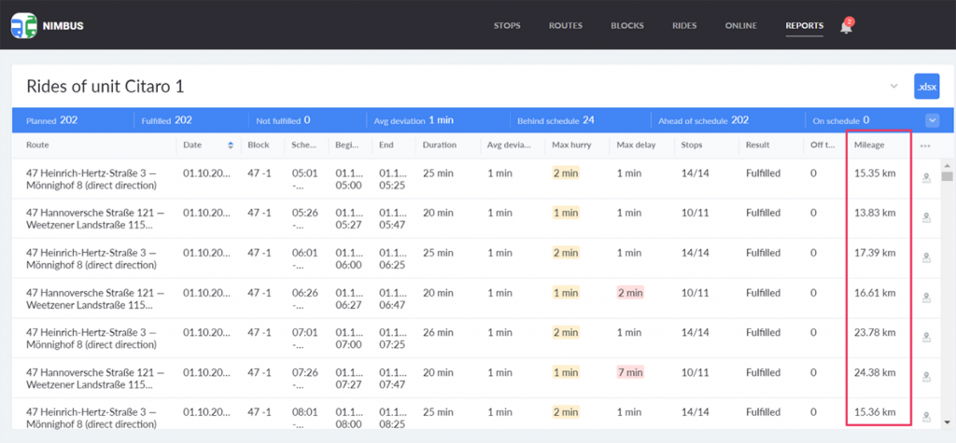Viewport: 956px width, 443px height.
Task: Go to the Routes tab
Action: click(x=565, y=25)
